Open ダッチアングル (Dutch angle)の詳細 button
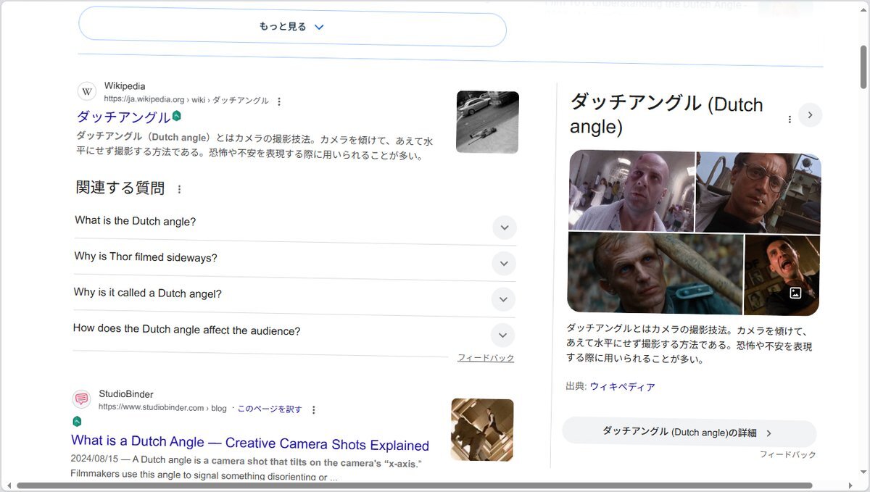The width and height of the screenshot is (870, 492). point(689,433)
